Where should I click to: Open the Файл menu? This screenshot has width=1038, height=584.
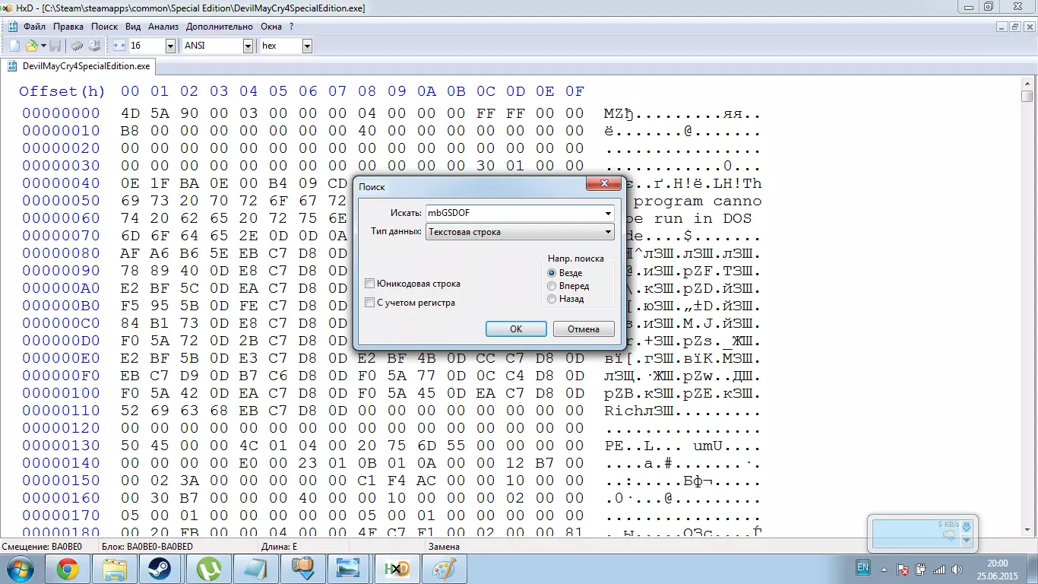click(x=34, y=27)
